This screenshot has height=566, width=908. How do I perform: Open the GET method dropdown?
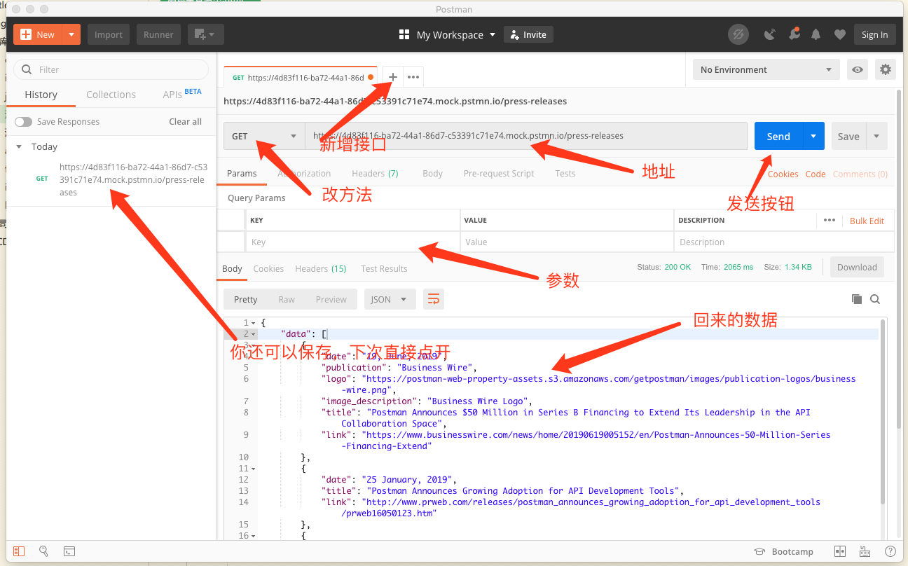[x=263, y=136]
